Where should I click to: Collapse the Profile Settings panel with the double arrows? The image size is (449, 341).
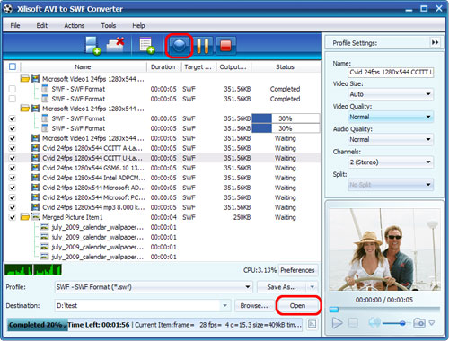click(435, 43)
